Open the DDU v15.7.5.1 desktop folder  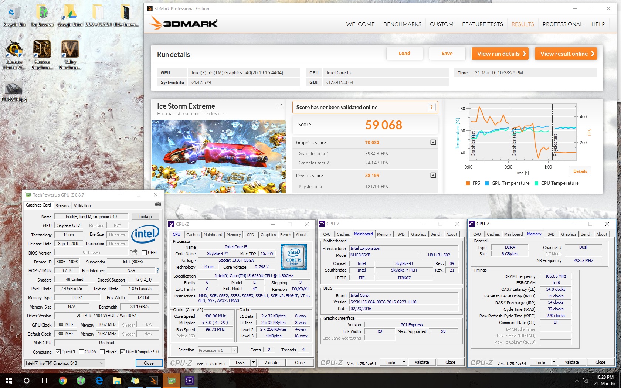pos(98,16)
